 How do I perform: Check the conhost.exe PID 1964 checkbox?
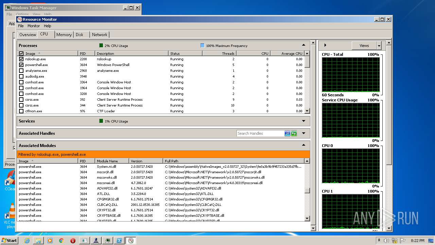(21, 88)
